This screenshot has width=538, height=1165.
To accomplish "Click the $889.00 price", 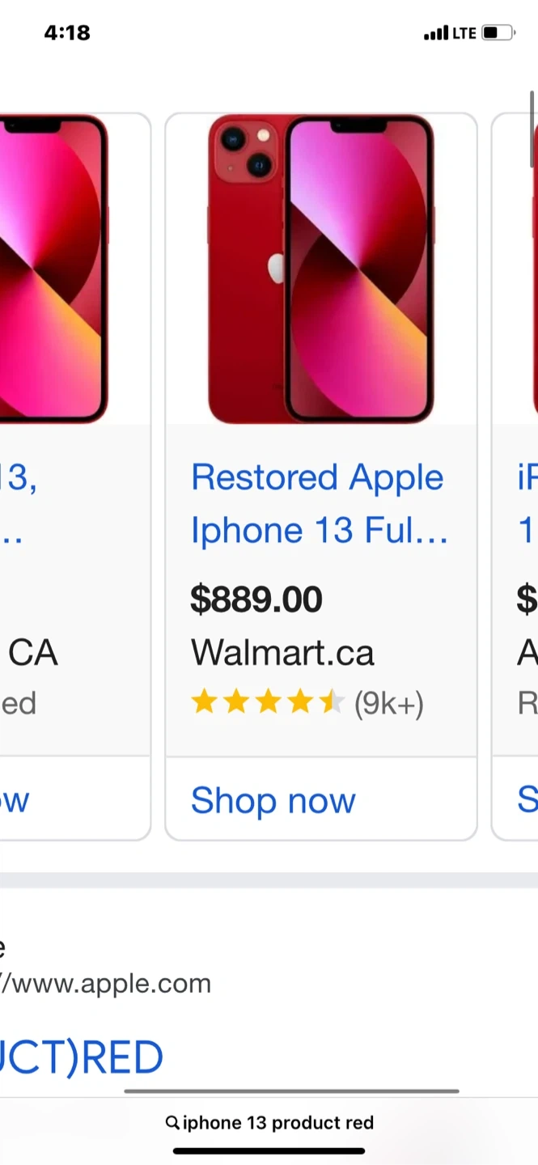I will point(256,599).
